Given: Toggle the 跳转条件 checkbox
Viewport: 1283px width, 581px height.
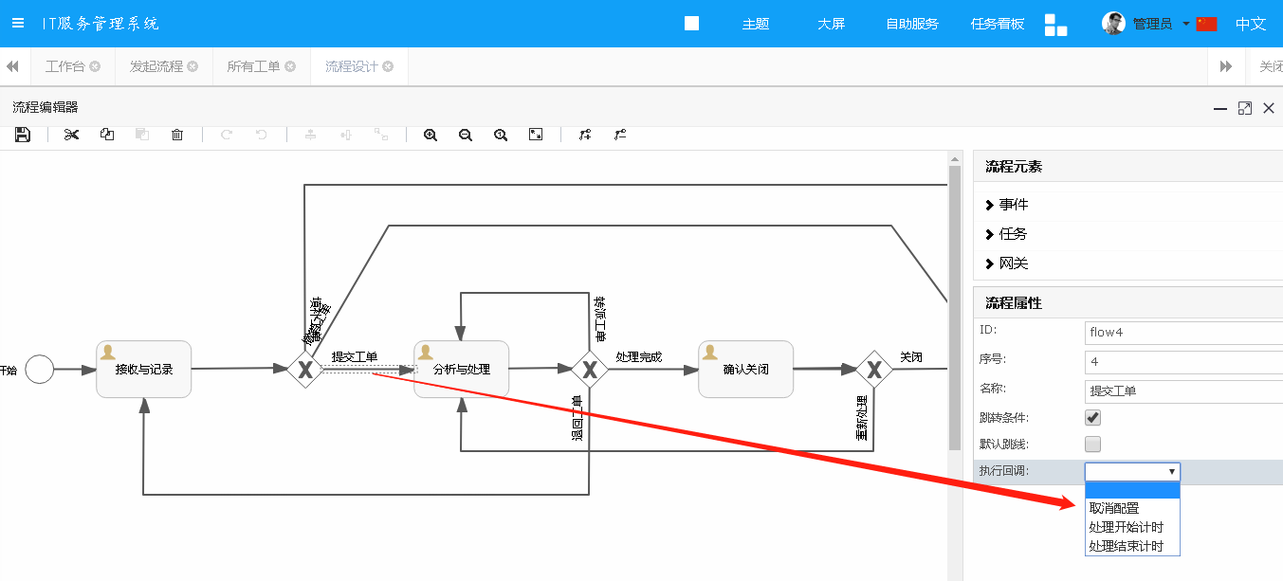Looking at the screenshot, I should [1093, 417].
